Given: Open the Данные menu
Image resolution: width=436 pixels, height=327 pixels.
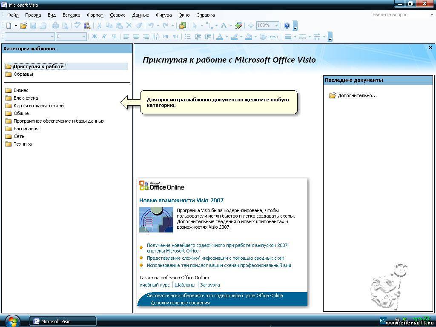Looking at the screenshot, I should pyautogui.click(x=141, y=15).
